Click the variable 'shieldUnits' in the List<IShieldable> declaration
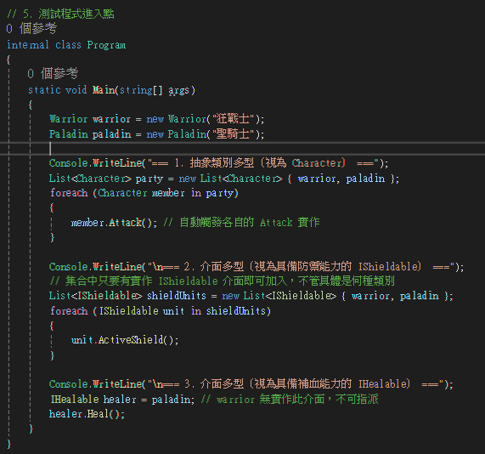 pos(177,296)
